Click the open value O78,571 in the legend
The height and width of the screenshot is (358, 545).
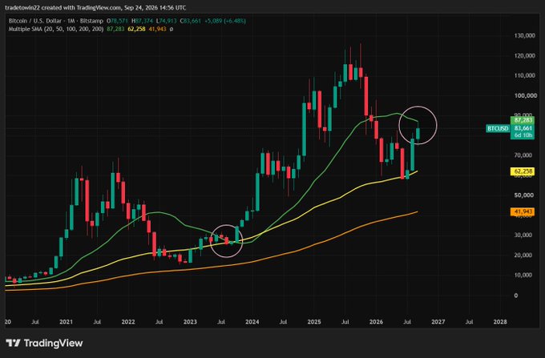(x=118, y=21)
